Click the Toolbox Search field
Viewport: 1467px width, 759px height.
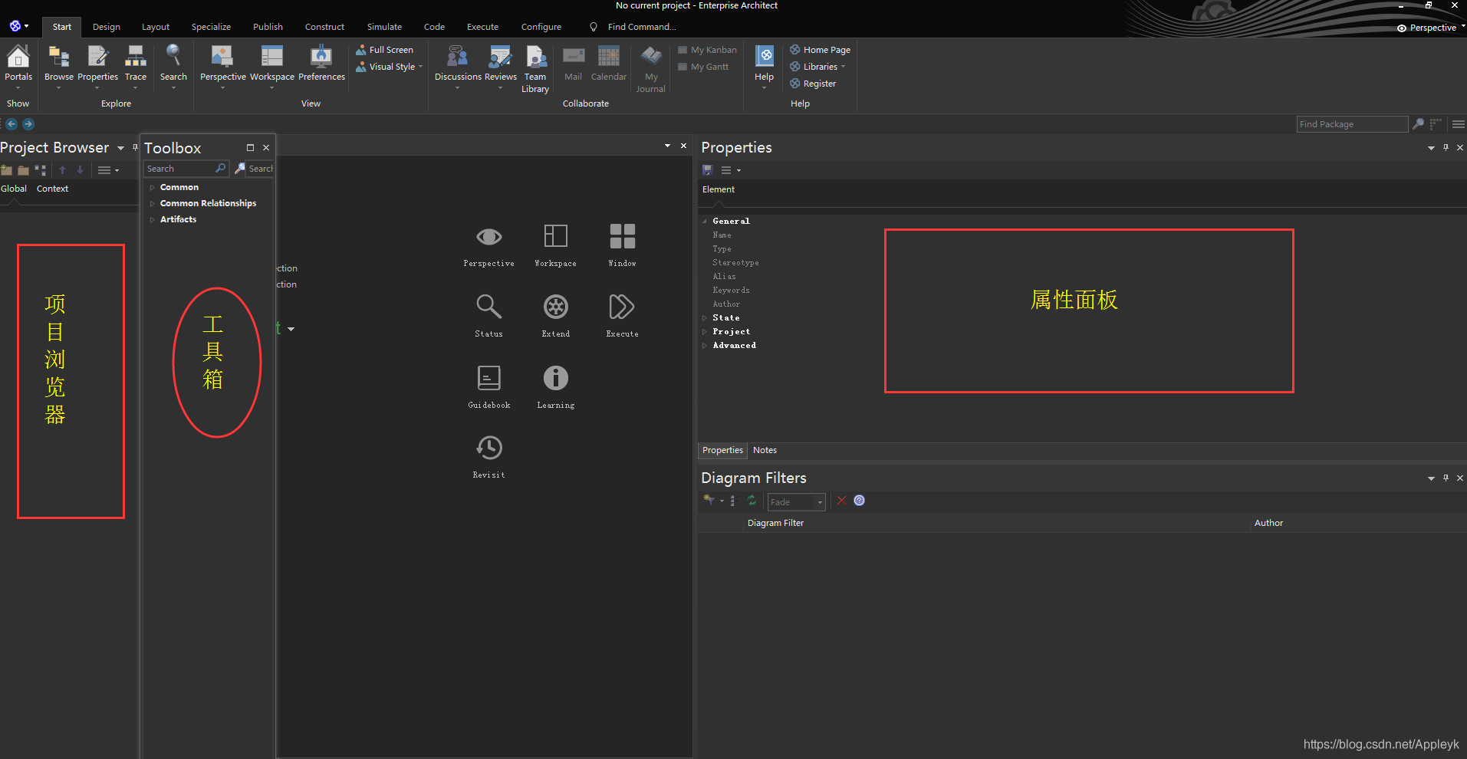[x=187, y=169]
